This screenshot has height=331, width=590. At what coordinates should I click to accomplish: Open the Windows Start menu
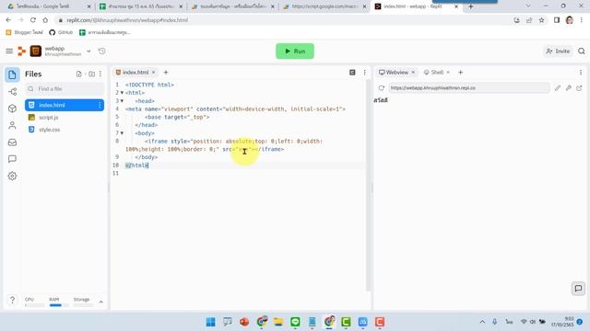click(211, 322)
